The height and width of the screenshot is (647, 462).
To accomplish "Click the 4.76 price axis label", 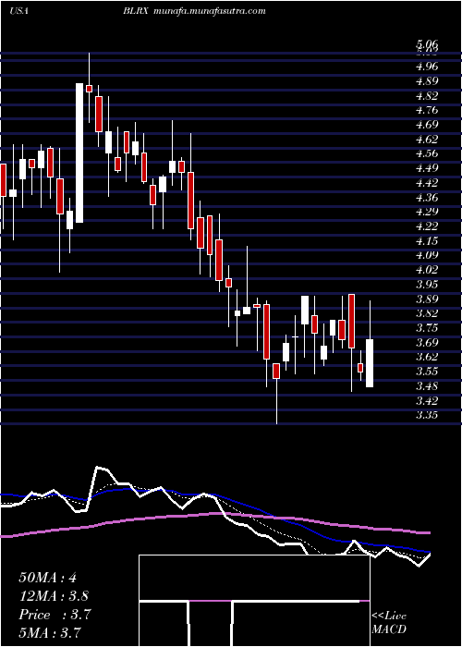I will click(x=427, y=110).
